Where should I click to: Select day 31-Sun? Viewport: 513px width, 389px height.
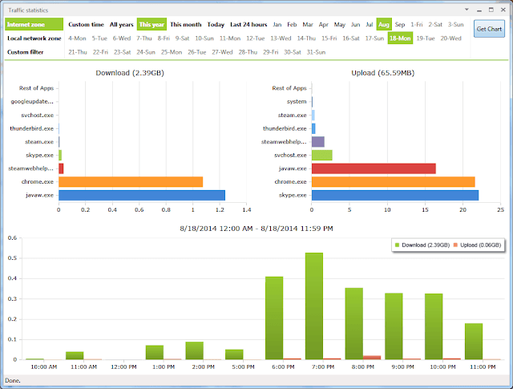(x=316, y=52)
